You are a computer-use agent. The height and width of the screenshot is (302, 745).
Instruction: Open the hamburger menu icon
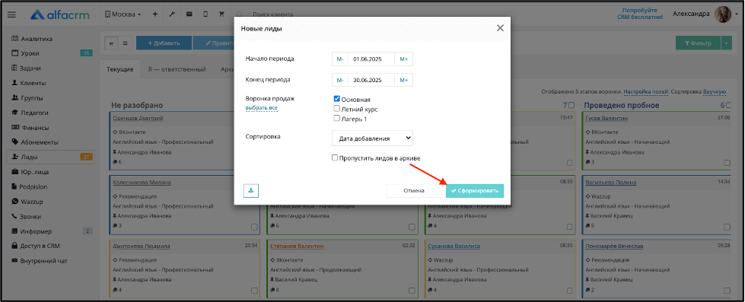coord(12,14)
